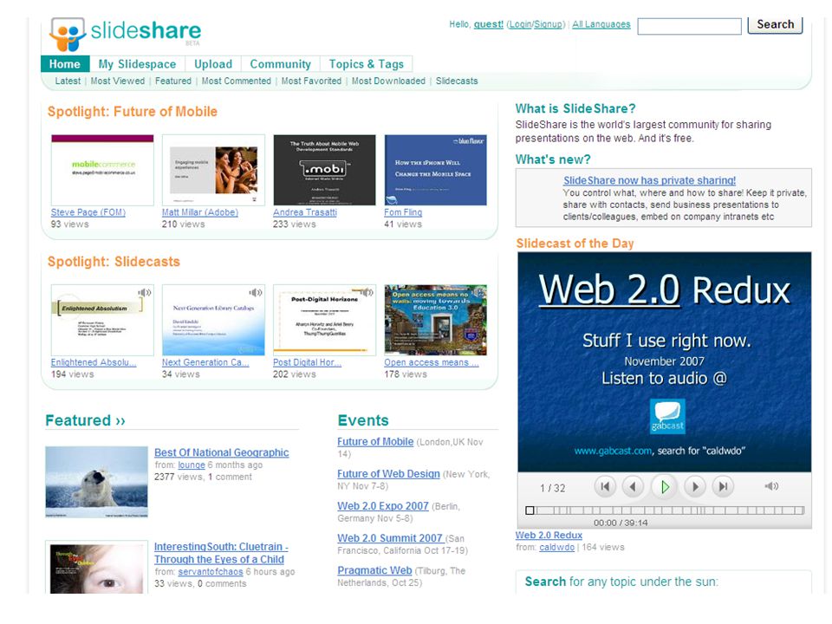Skip to first slide in player
This screenshot has width=832, height=624.
[604, 486]
